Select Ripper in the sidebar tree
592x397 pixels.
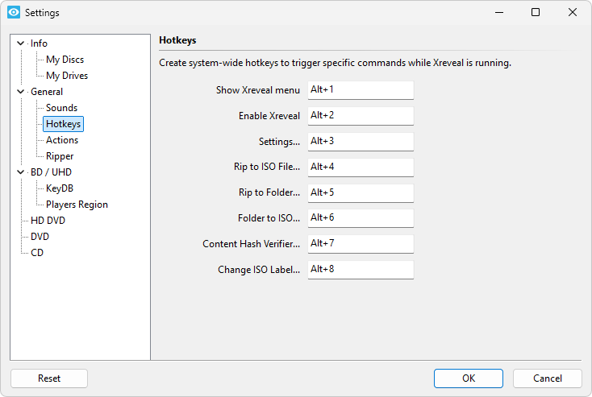pyautogui.click(x=60, y=156)
